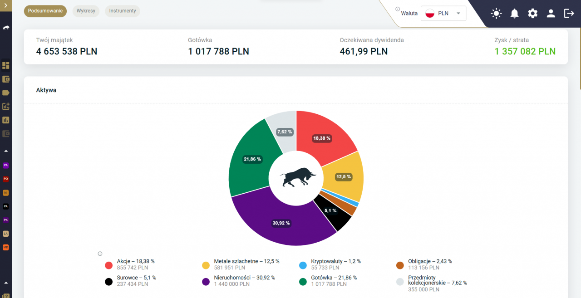Open dashboard icon in the sidebar
Screen dimensions: 581x298
click(6, 66)
